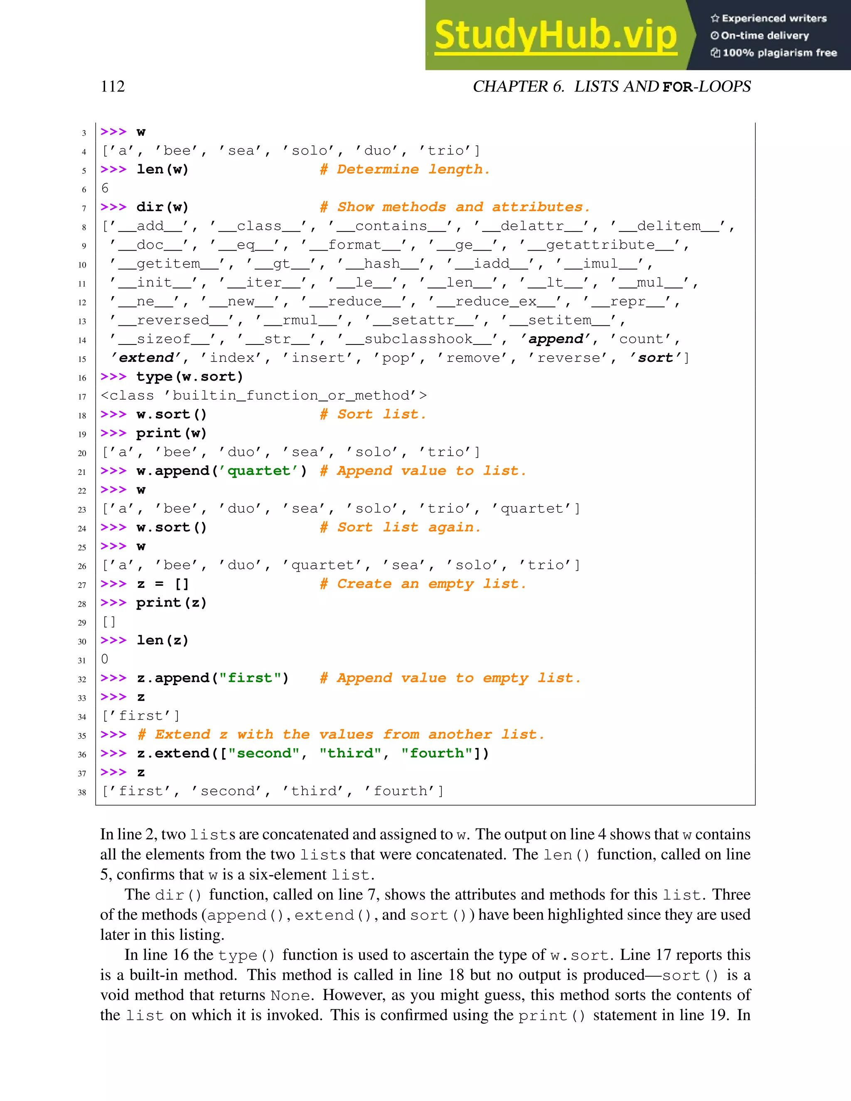The image size is (851, 1101).
Task: Click the Experienced writers star icon
Action: (x=715, y=19)
